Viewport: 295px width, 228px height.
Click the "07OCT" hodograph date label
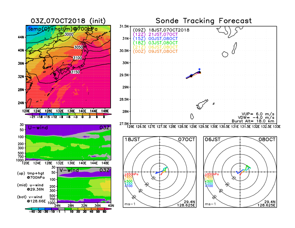pyautogui.click(x=187, y=140)
